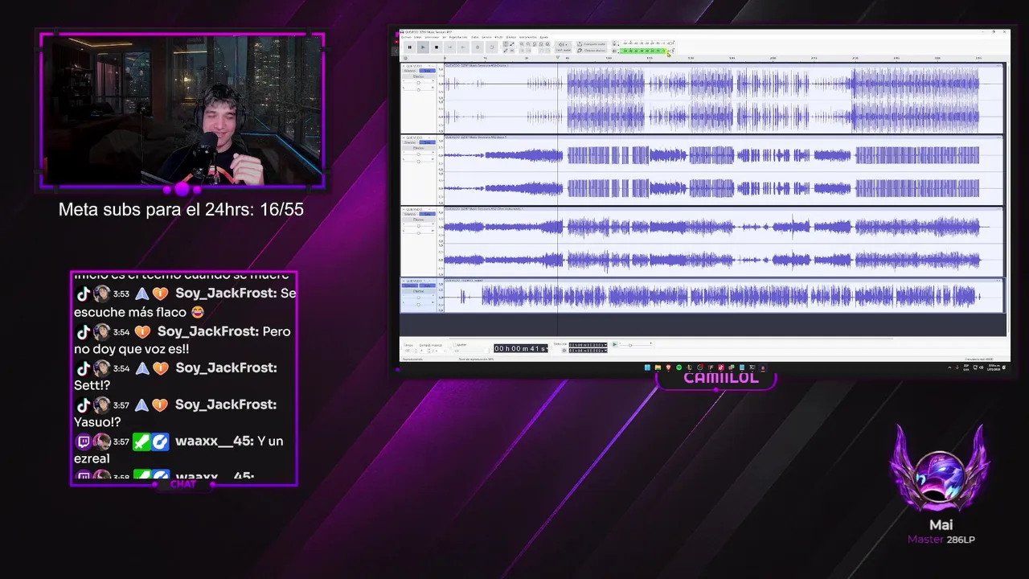Open Spotify from the taskbar
Image resolution: width=1029 pixels, height=579 pixels.
678,368
